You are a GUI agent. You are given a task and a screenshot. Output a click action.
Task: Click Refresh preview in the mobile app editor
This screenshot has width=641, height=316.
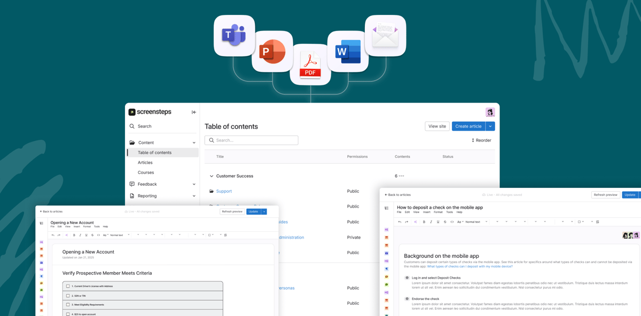(x=605, y=195)
